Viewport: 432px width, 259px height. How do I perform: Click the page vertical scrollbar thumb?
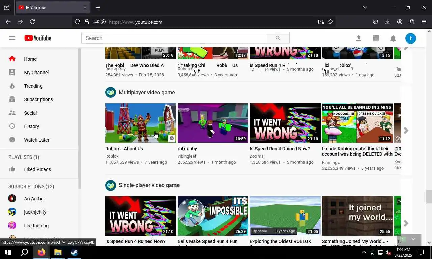pos(429,197)
